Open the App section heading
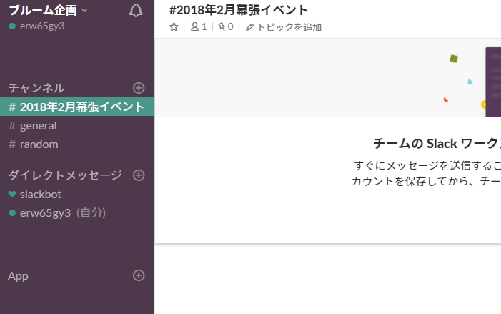501x314 pixels. pyautogui.click(x=18, y=276)
